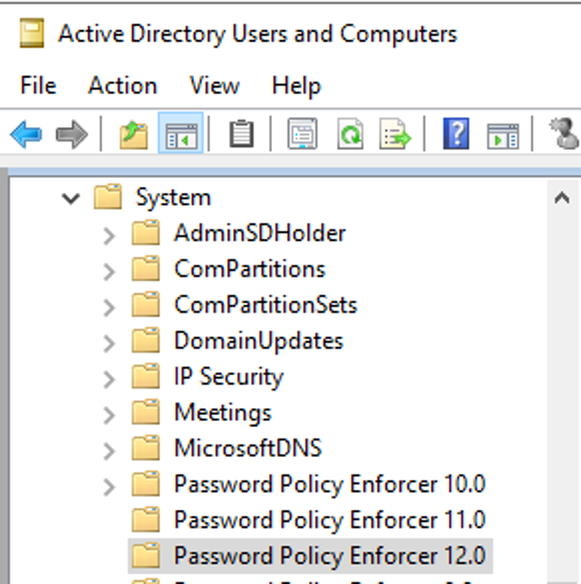The width and height of the screenshot is (581, 584).
Task: Click the Active Directory app title icon
Action: tap(32, 33)
